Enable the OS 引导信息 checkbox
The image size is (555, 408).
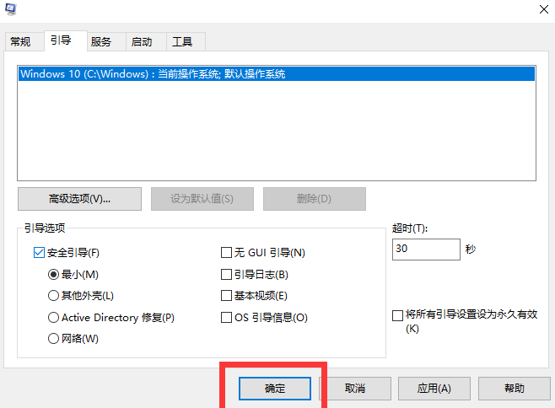(226, 318)
